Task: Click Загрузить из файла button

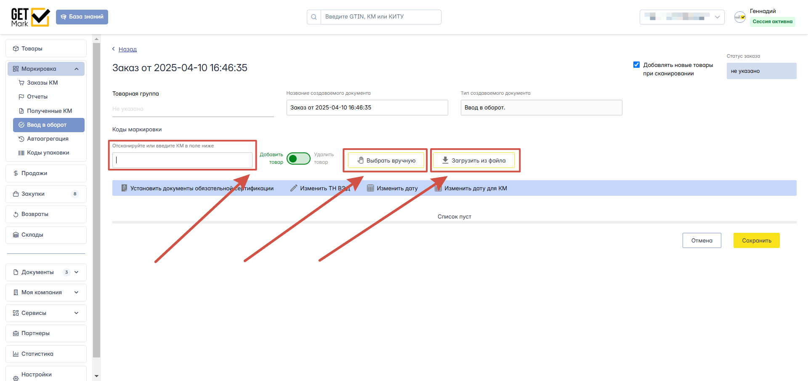Action: click(x=474, y=160)
